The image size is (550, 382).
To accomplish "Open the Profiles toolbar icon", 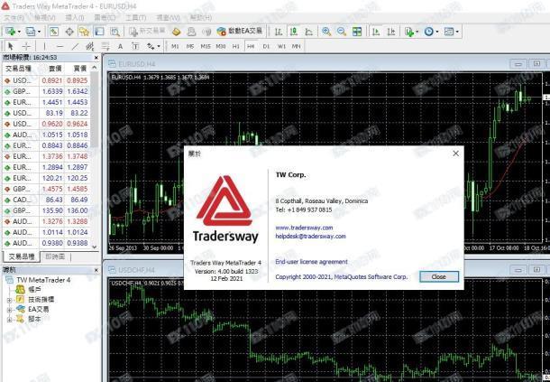I will coord(31,32).
